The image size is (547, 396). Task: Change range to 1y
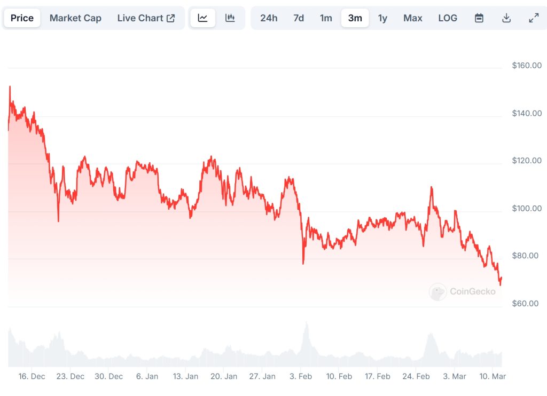[382, 18]
